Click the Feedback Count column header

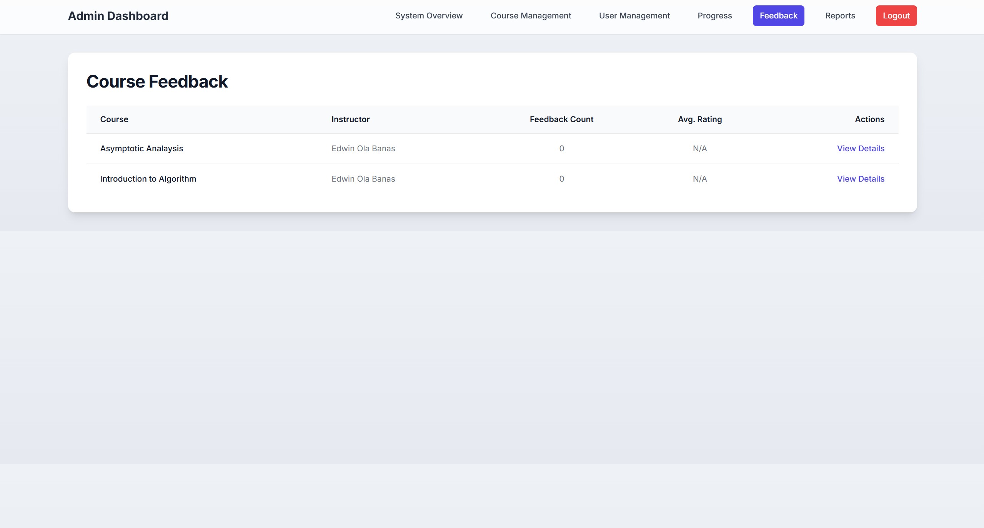[561, 119]
